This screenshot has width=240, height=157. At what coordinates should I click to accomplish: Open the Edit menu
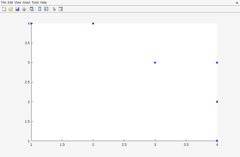pyautogui.click(x=10, y=3)
